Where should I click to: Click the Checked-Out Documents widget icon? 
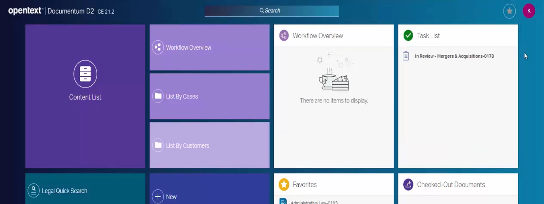pos(408,185)
